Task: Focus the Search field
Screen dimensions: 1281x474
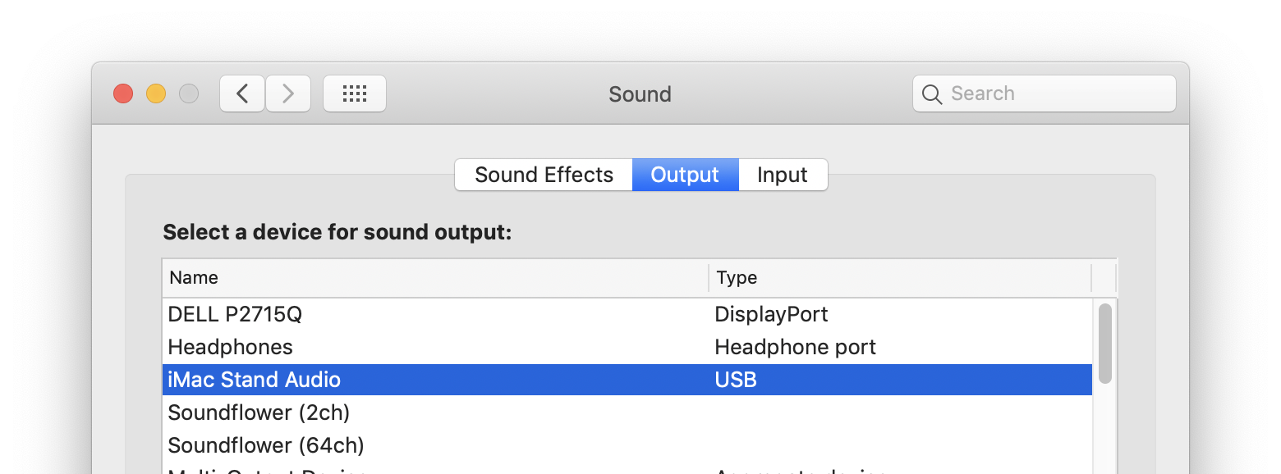Action: [1045, 93]
